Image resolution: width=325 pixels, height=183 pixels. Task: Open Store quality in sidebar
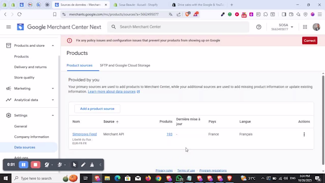click(24, 77)
